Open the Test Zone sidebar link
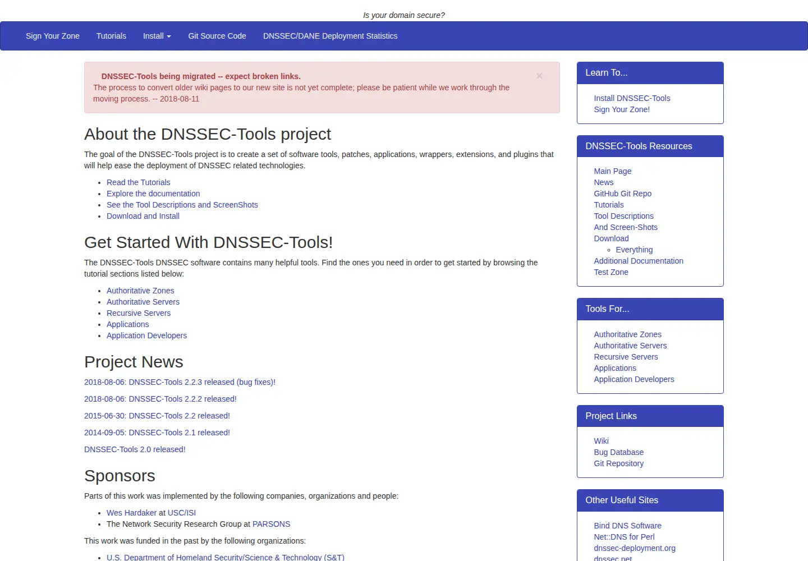This screenshot has width=808, height=561. [611, 272]
